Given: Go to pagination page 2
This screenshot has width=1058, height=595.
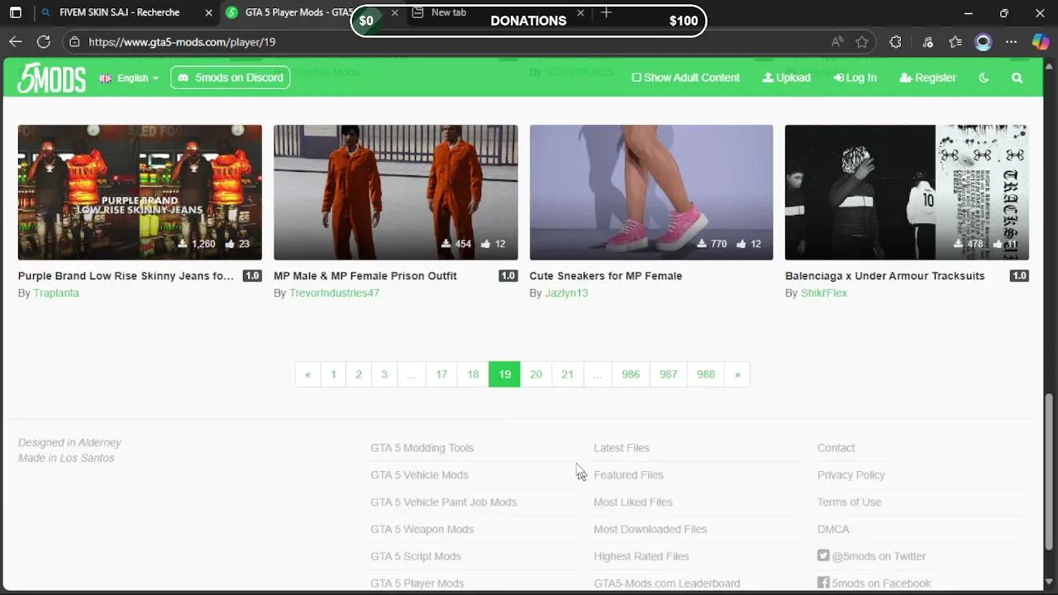Looking at the screenshot, I should coord(359,374).
